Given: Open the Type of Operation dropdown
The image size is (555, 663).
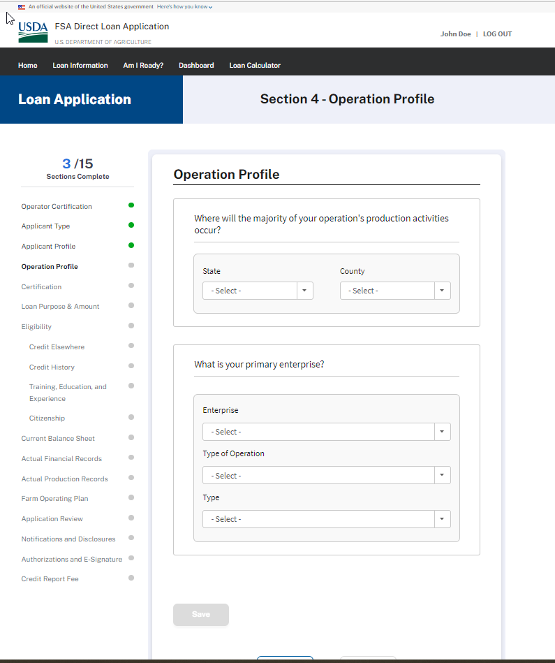Looking at the screenshot, I should 326,476.
